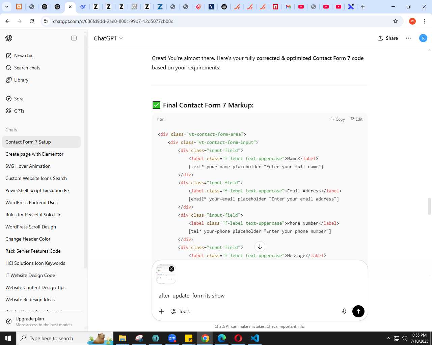Open Visual Studio Code from the taskbar

(255, 338)
